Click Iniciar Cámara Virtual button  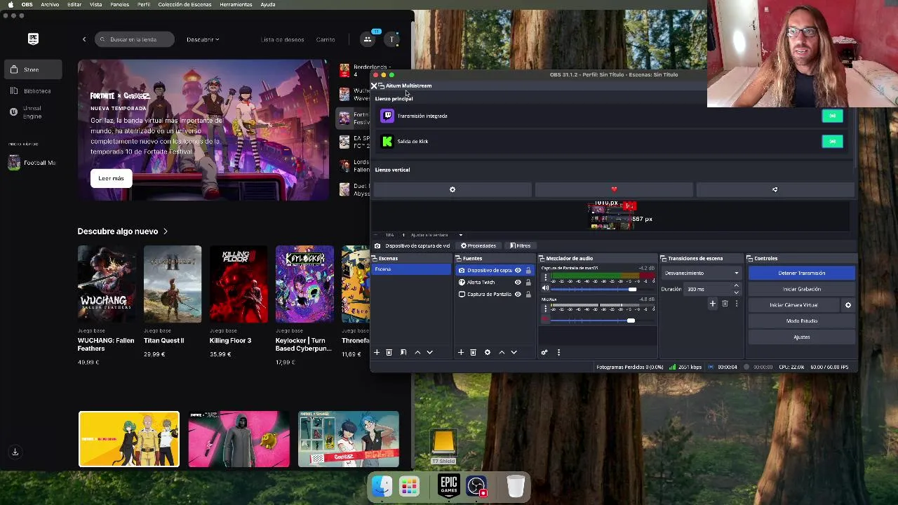[x=793, y=305]
